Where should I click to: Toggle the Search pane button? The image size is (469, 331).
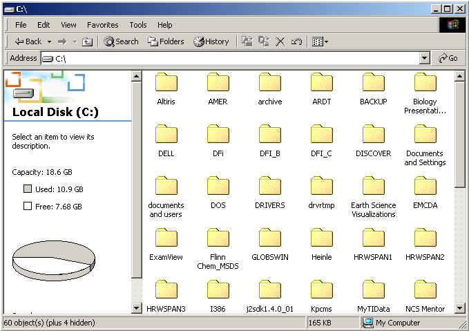tap(121, 41)
